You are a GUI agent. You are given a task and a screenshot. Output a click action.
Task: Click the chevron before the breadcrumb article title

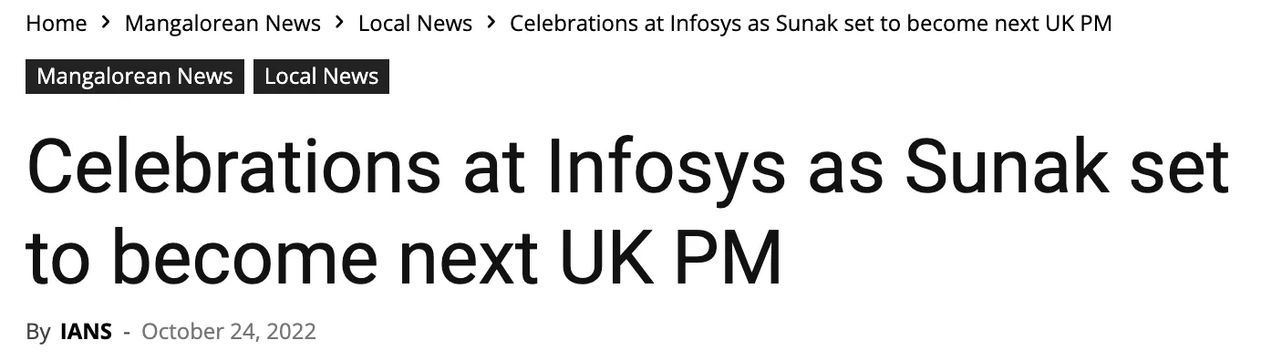491,23
